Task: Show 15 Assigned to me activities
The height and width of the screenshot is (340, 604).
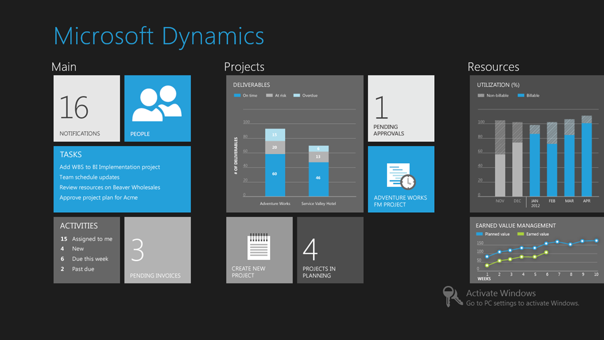Action: point(86,239)
